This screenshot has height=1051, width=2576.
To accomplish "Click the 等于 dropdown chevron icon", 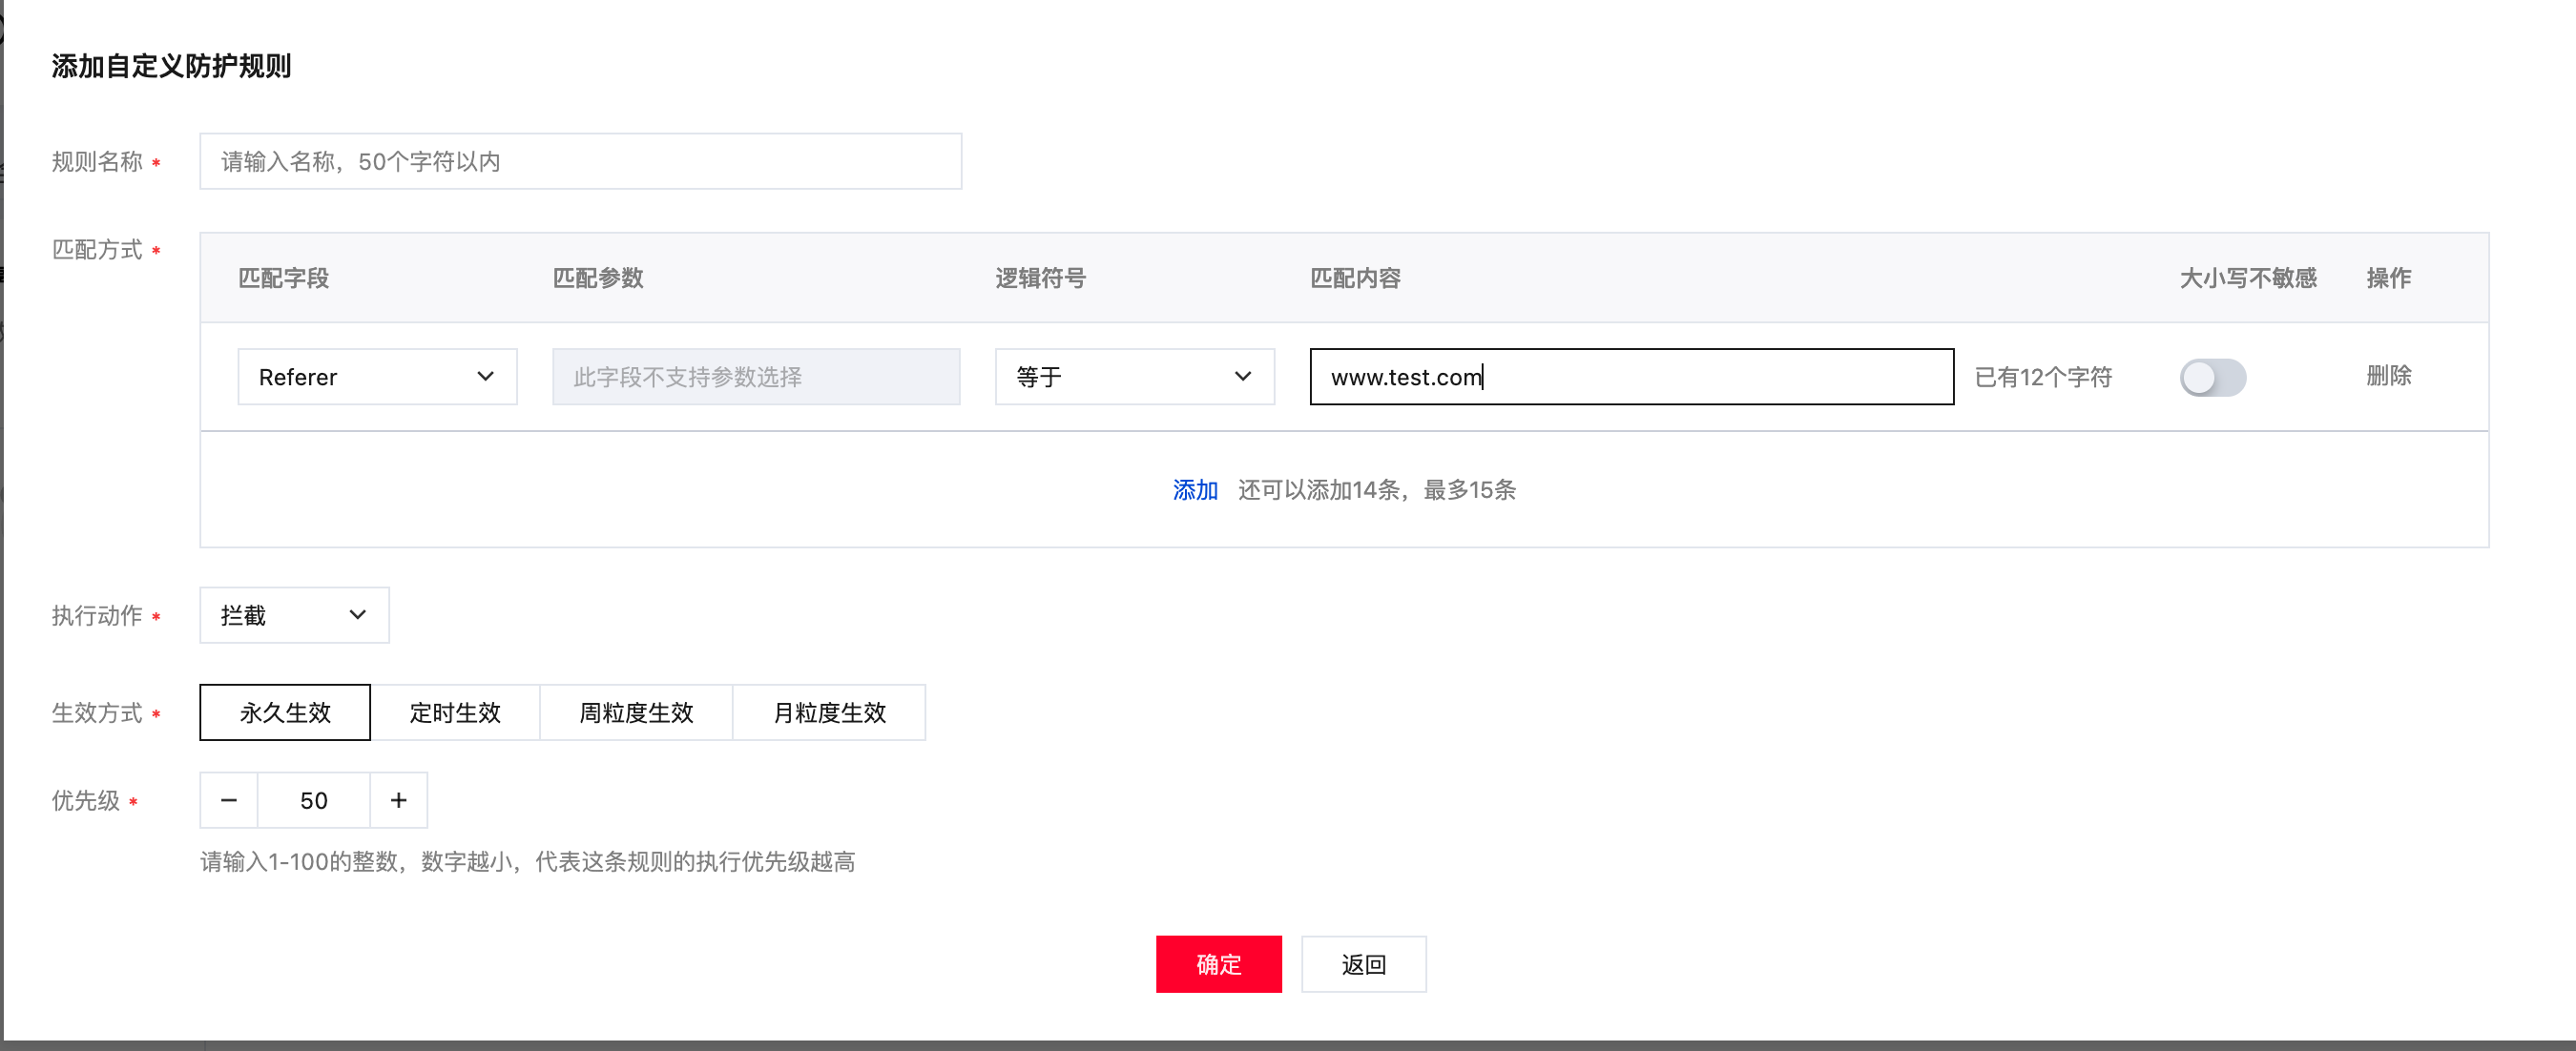I will pyautogui.click(x=1243, y=376).
